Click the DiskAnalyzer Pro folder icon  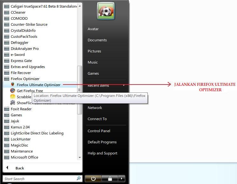coord(7,49)
